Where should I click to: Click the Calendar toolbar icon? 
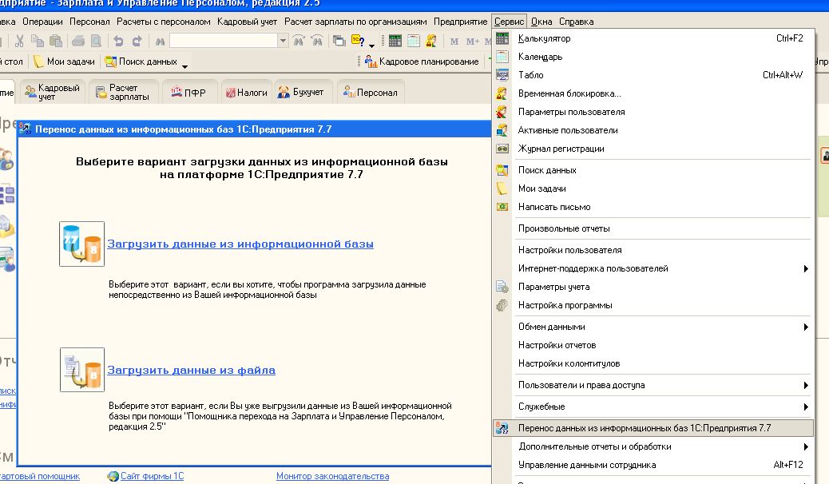click(x=414, y=41)
